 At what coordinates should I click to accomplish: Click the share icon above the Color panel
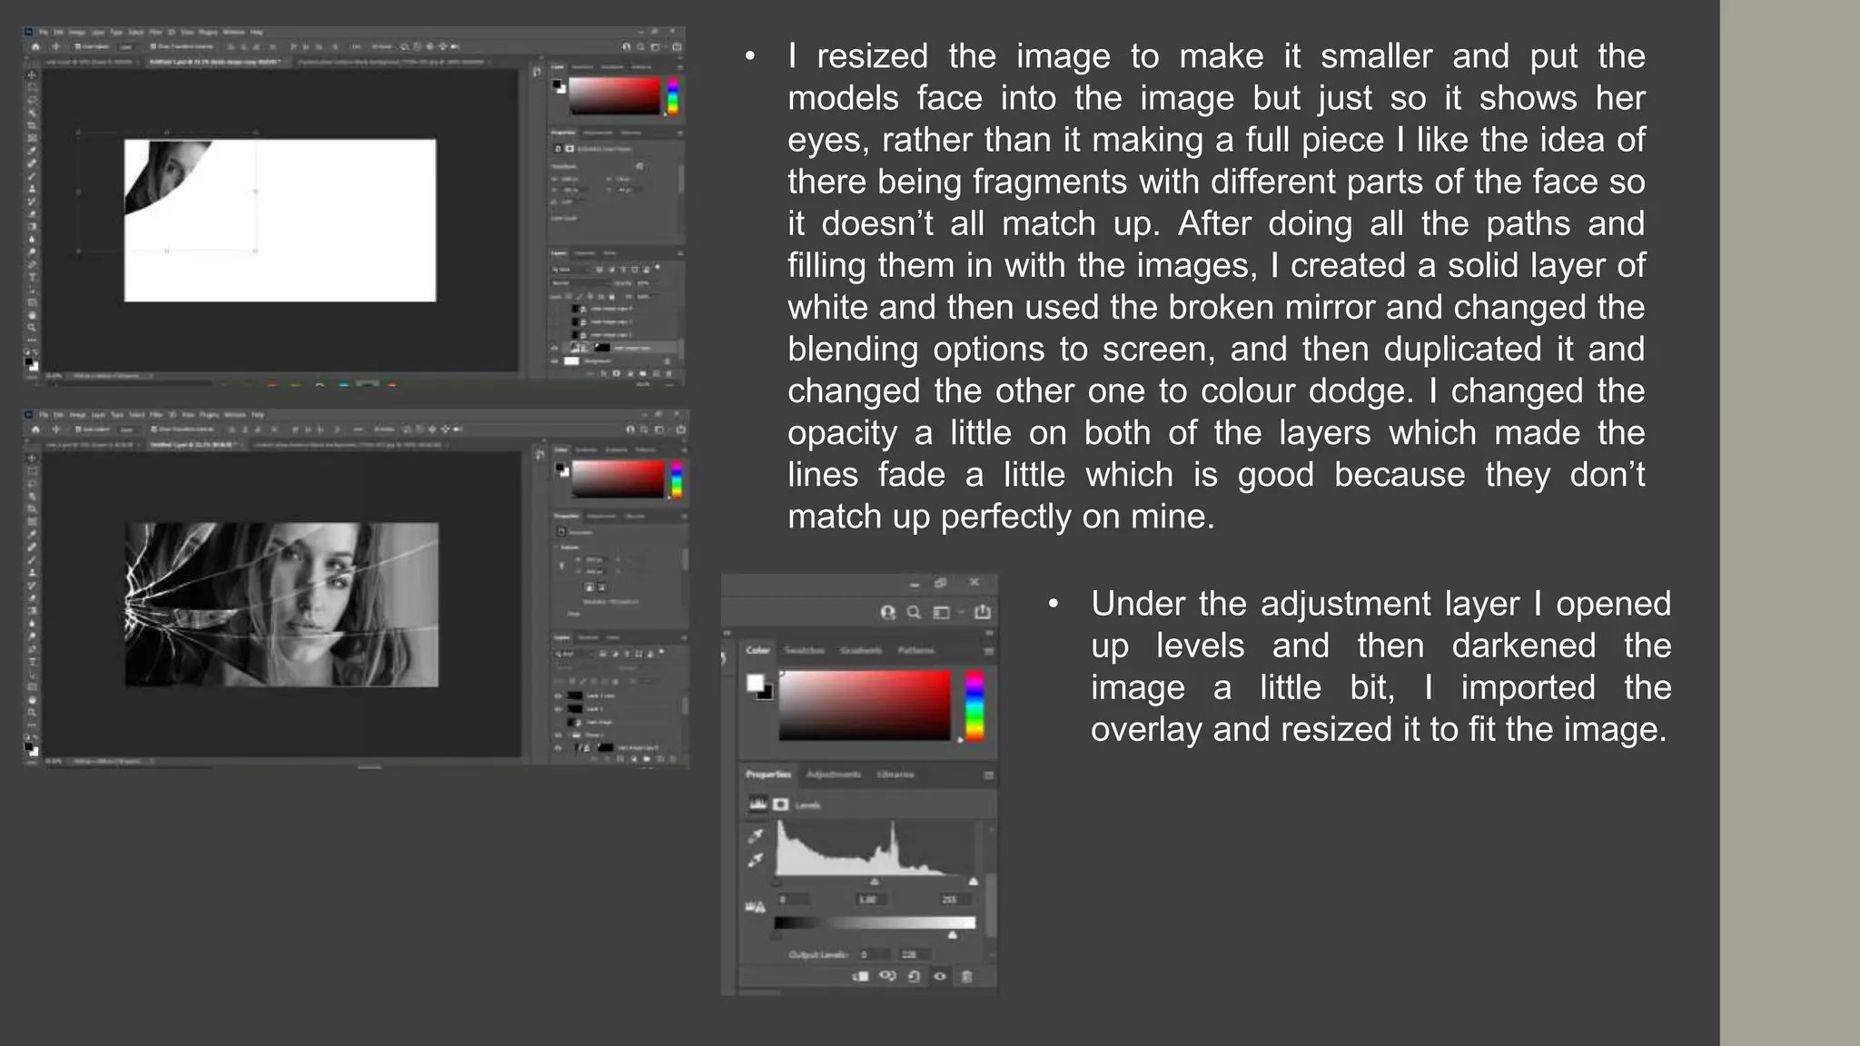pos(983,613)
